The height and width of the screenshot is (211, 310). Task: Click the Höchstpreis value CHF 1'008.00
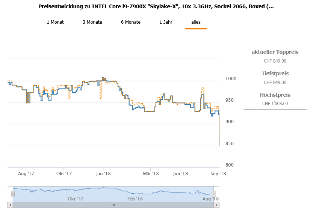pyautogui.click(x=275, y=104)
